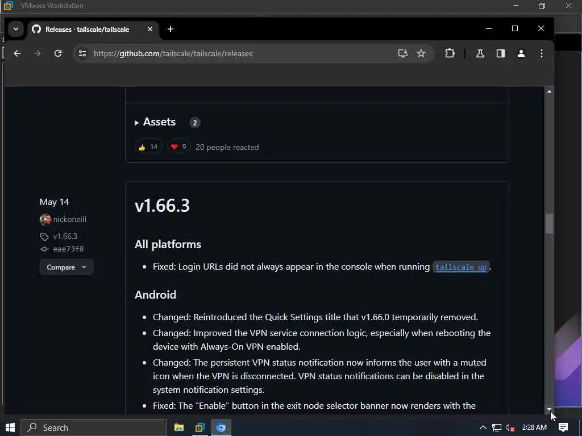The image size is (582, 436).
Task: Click the scrollbar up arrow
Action: 550,91
